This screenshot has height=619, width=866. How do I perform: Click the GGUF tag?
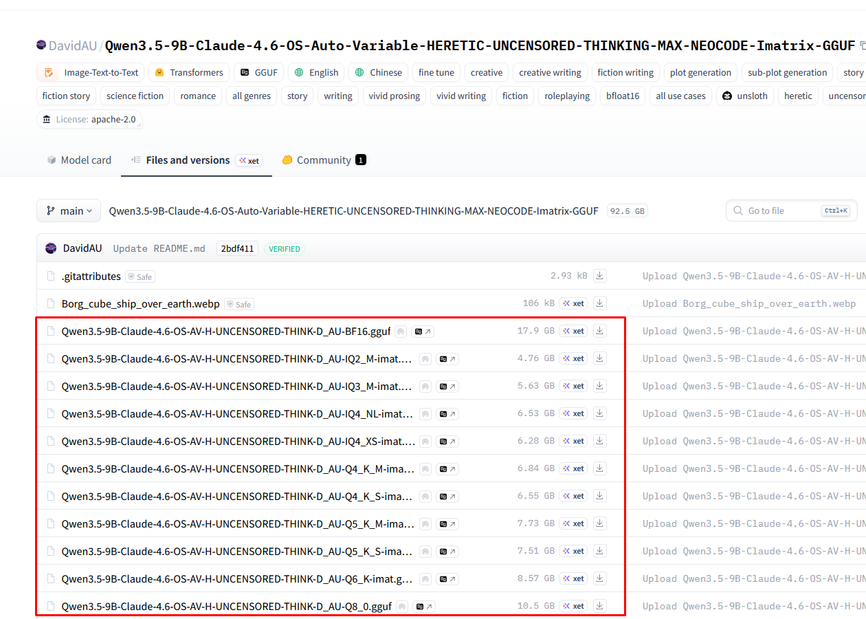click(x=259, y=72)
